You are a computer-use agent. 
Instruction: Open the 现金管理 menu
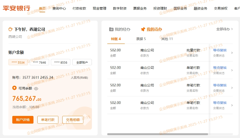(99, 9)
